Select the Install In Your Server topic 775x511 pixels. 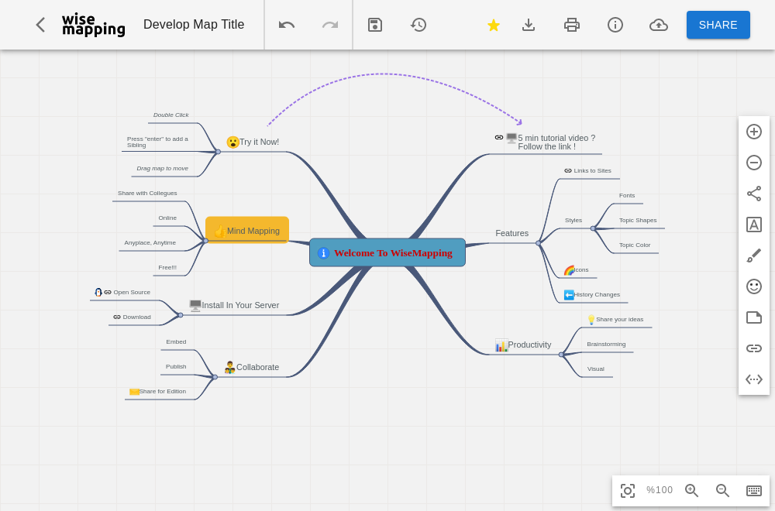(234, 305)
